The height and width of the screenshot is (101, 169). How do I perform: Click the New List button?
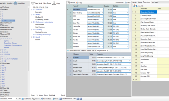[10, 3]
